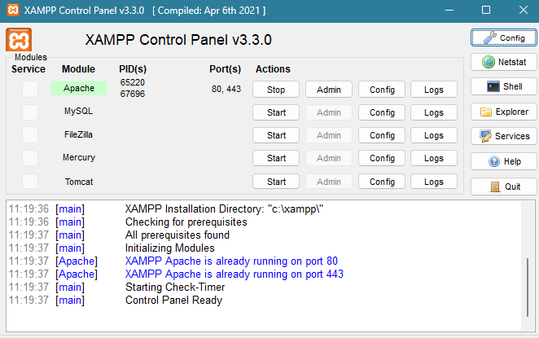Click the 'All prerequisites found' log entry
Screen dimensions: 539x338
pos(177,235)
